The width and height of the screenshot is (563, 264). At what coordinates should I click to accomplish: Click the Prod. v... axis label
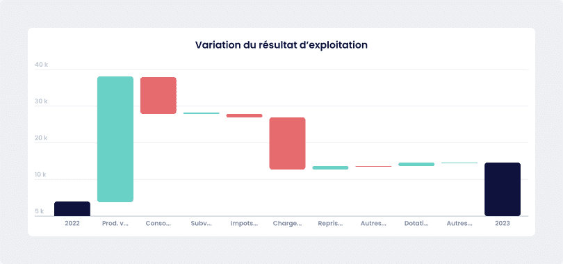(x=115, y=223)
